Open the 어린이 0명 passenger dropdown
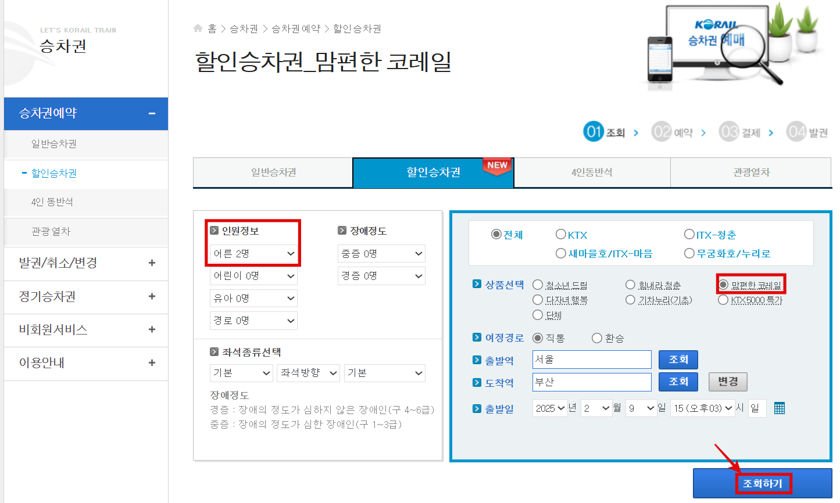840x503 pixels. point(253,276)
